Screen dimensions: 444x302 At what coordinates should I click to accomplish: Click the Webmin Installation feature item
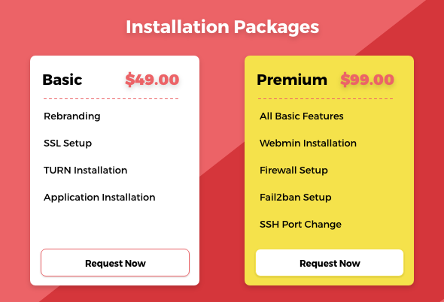point(308,143)
